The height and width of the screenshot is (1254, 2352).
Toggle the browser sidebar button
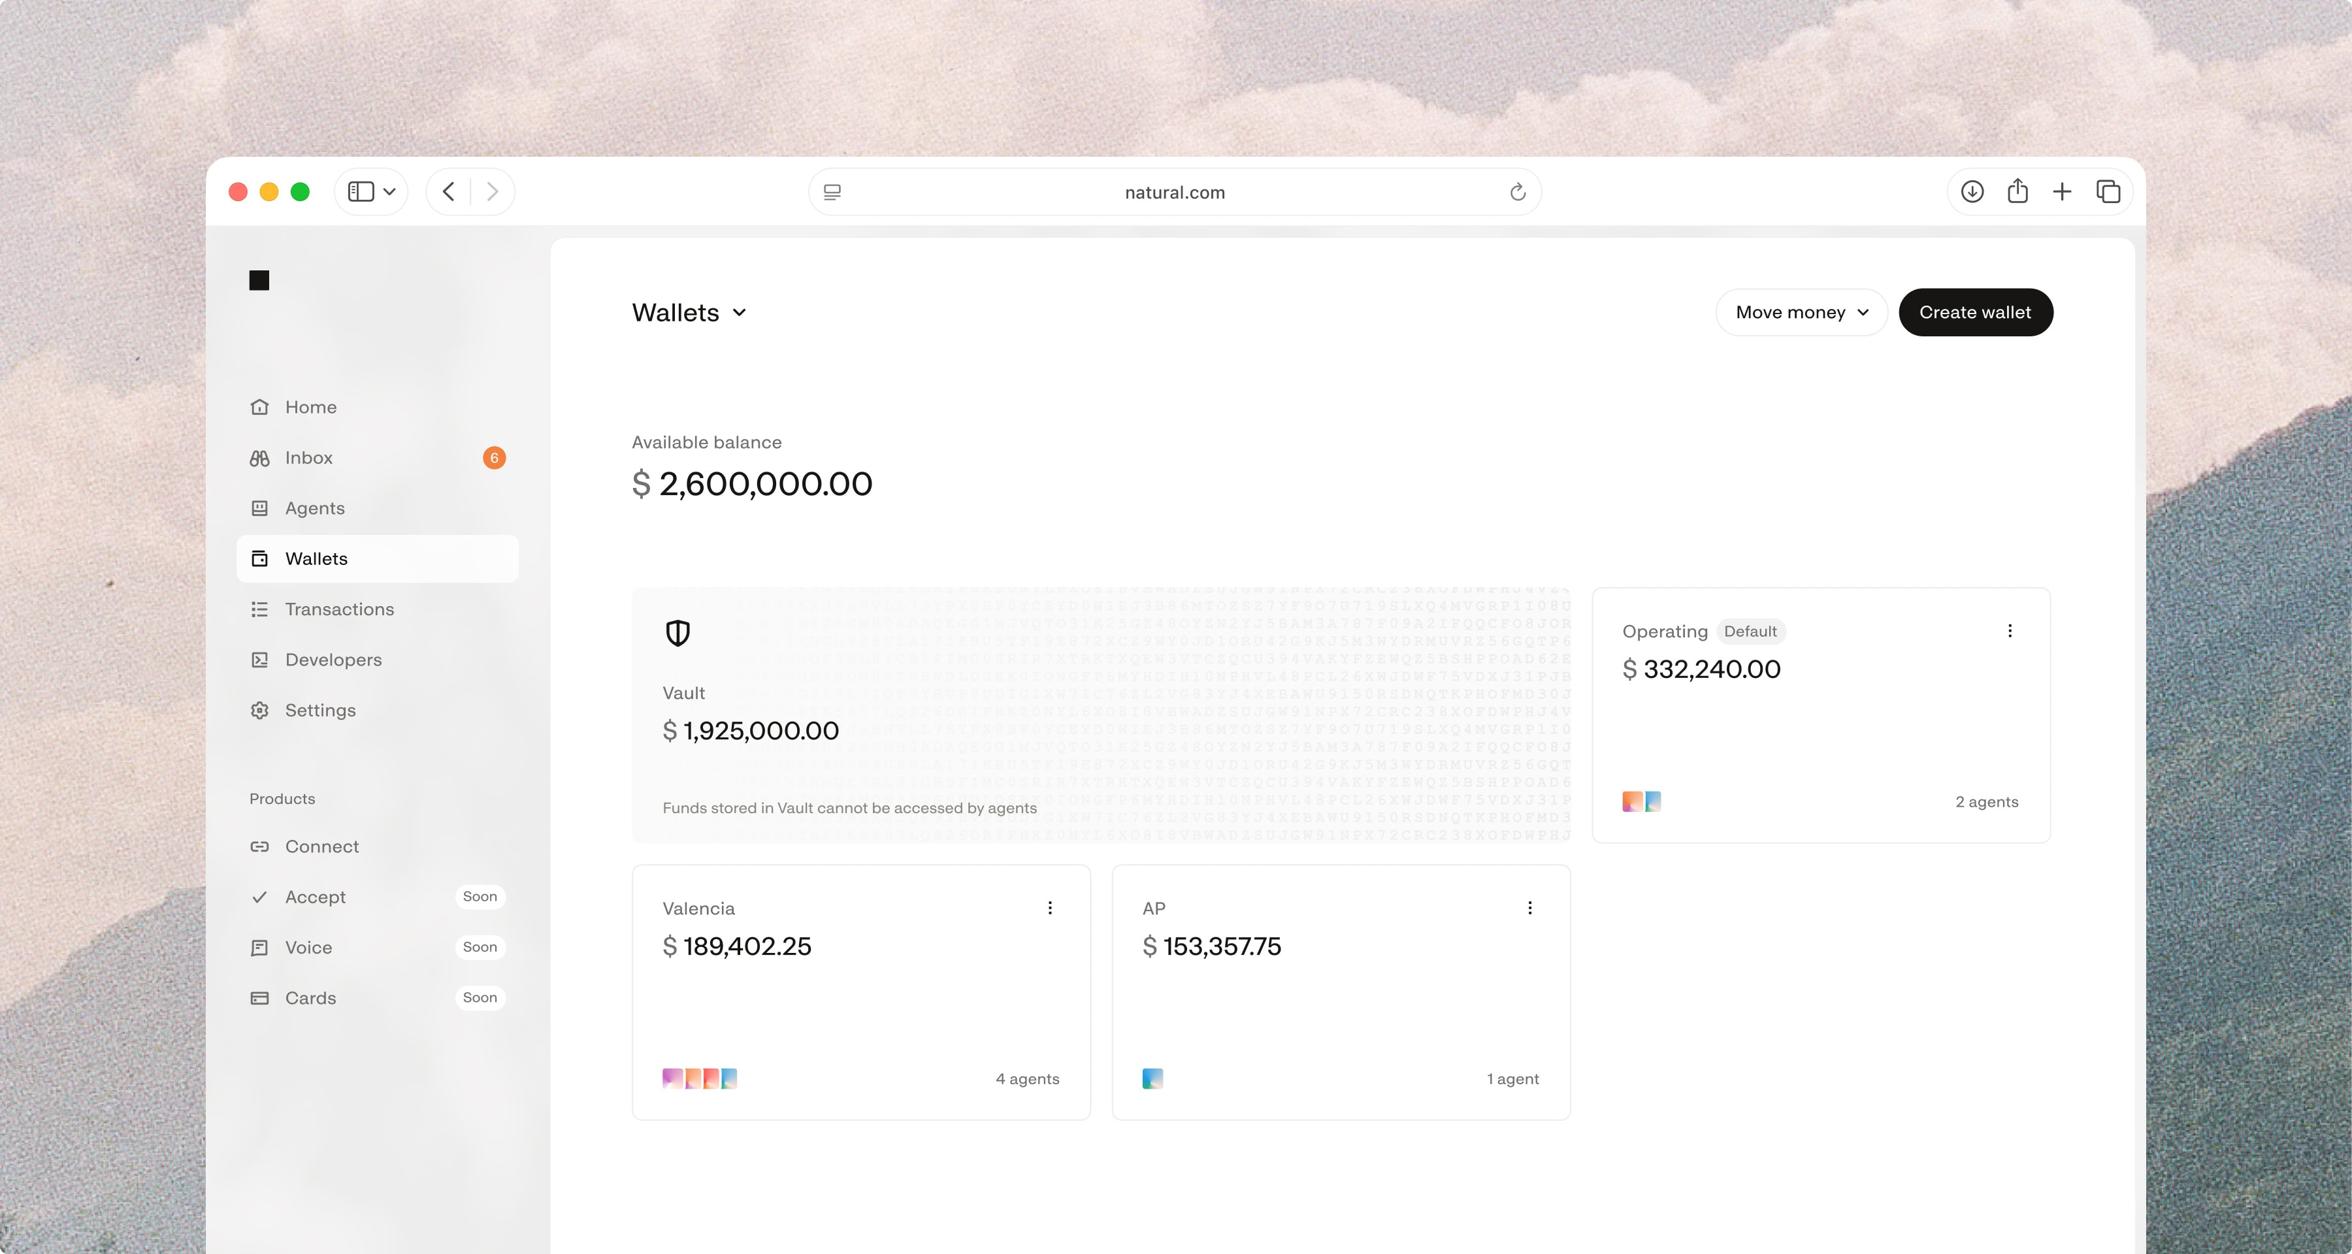click(x=361, y=191)
